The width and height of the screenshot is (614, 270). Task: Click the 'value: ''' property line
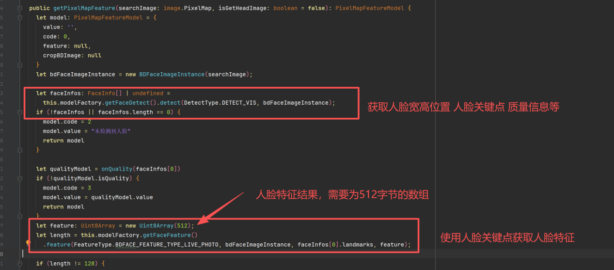60,27
